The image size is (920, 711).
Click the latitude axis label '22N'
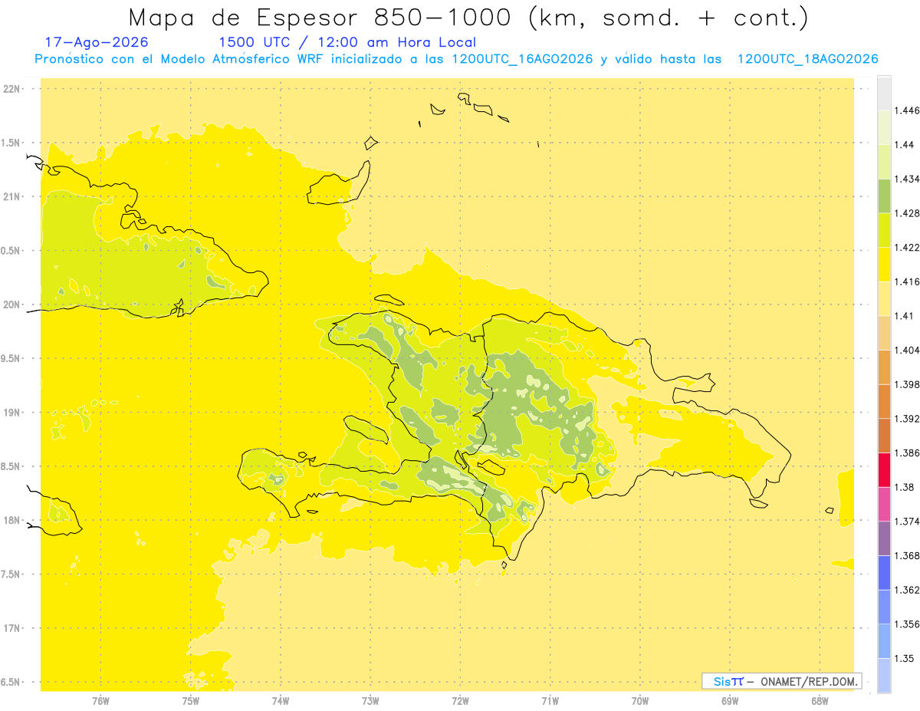[11, 88]
